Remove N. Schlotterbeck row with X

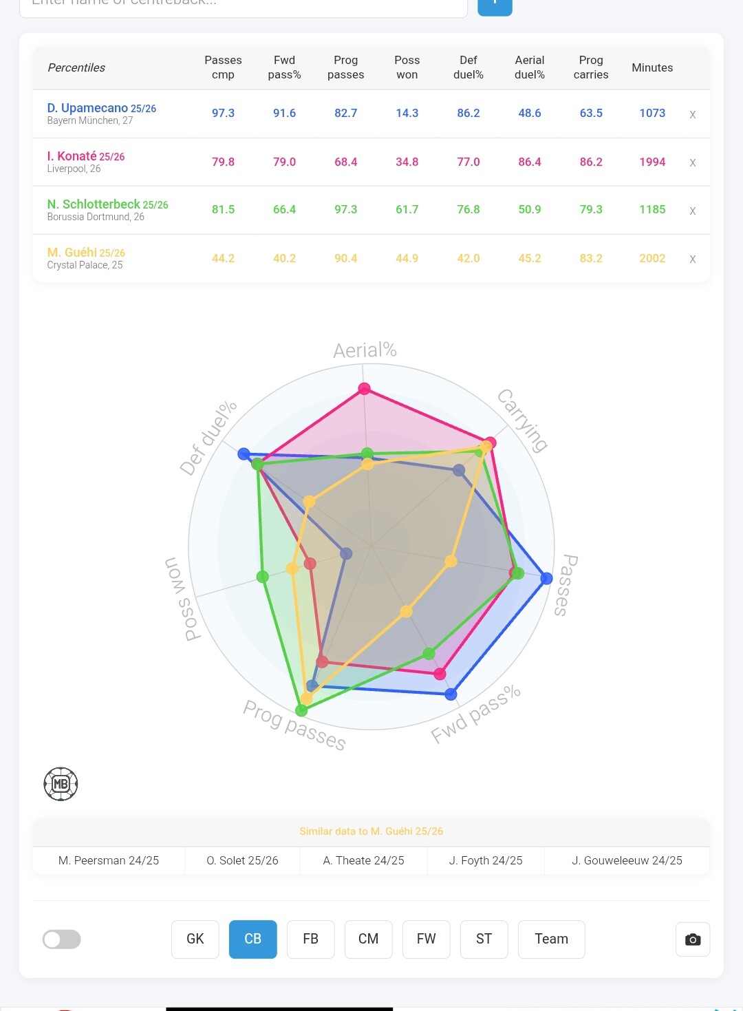coord(693,211)
